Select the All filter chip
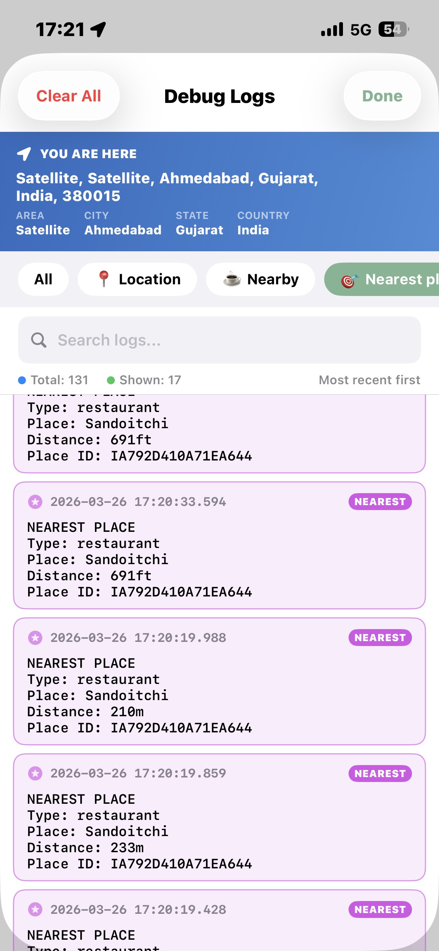Viewport: 439px width, 951px height. 43,279
